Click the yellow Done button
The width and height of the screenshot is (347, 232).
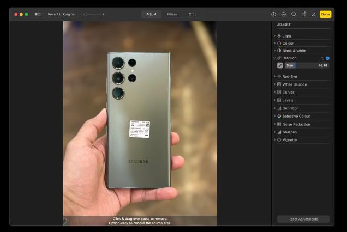(x=325, y=14)
